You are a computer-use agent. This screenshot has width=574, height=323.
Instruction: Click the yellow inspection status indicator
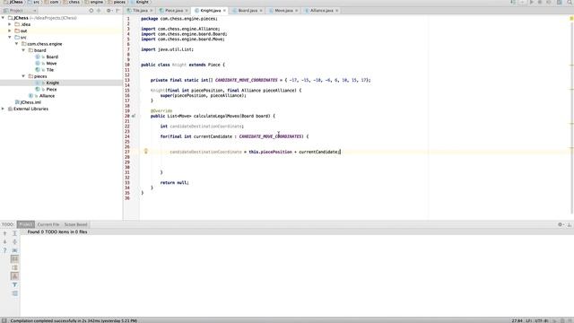point(571,18)
